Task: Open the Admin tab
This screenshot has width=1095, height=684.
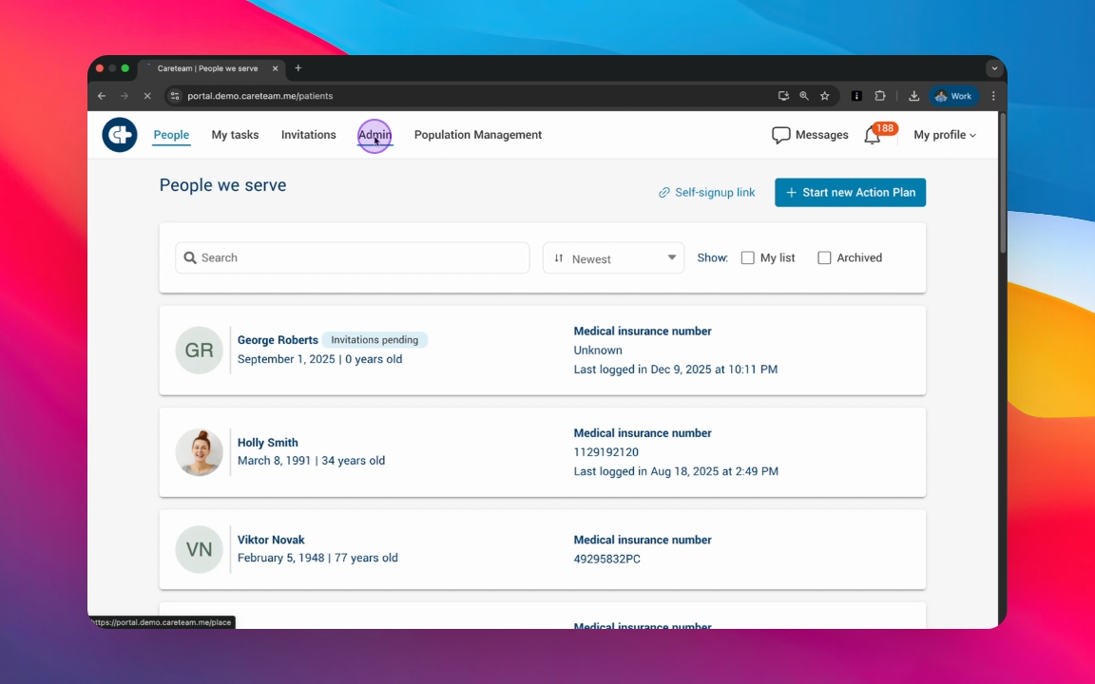Action: pos(375,135)
